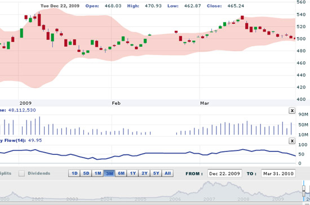Image resolution: width=310 pixels, height=205 pixels.
Task: Edit the FROM date field
Action: (x=224, y=173)
